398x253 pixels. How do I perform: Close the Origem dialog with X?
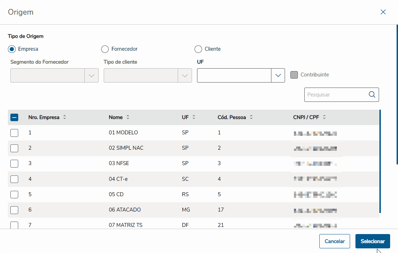pyautogui.click(x=383, y=12)
